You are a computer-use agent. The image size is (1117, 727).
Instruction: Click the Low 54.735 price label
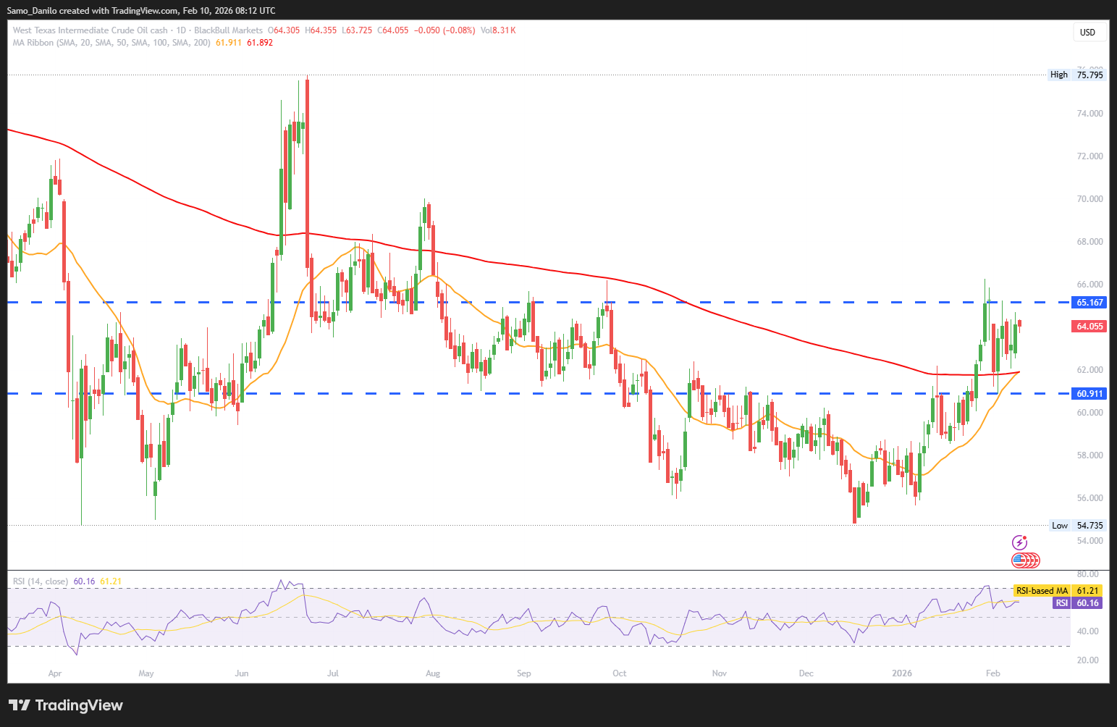click(x=1077, y=526)
